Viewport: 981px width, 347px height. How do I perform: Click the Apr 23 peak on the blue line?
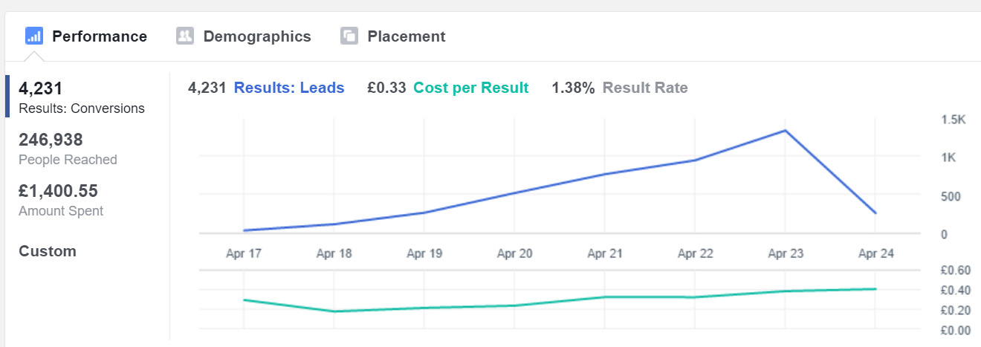coord(786,131)
